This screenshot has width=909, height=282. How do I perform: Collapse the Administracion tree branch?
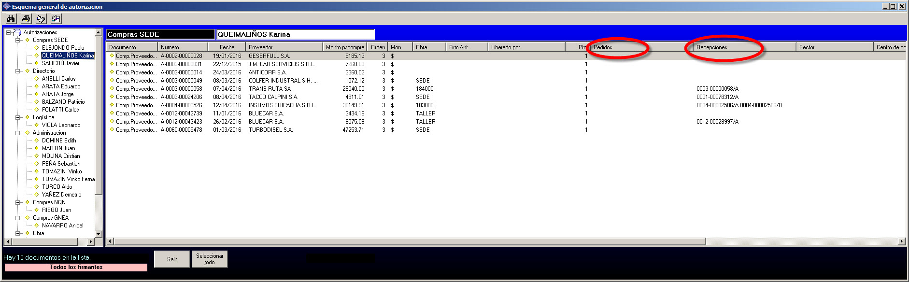(x=18, y=133)
